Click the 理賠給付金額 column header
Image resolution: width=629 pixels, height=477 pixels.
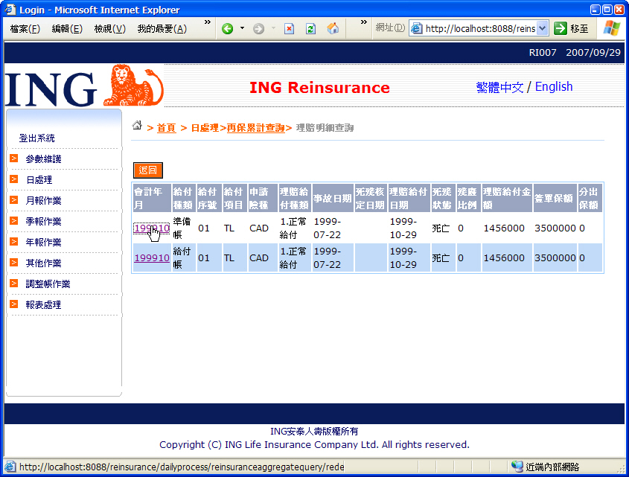pos(507,198)
